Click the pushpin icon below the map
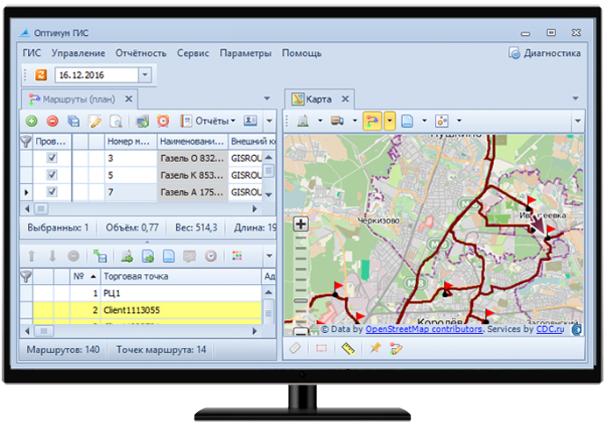The image size is (606, 425). [375, 348]
